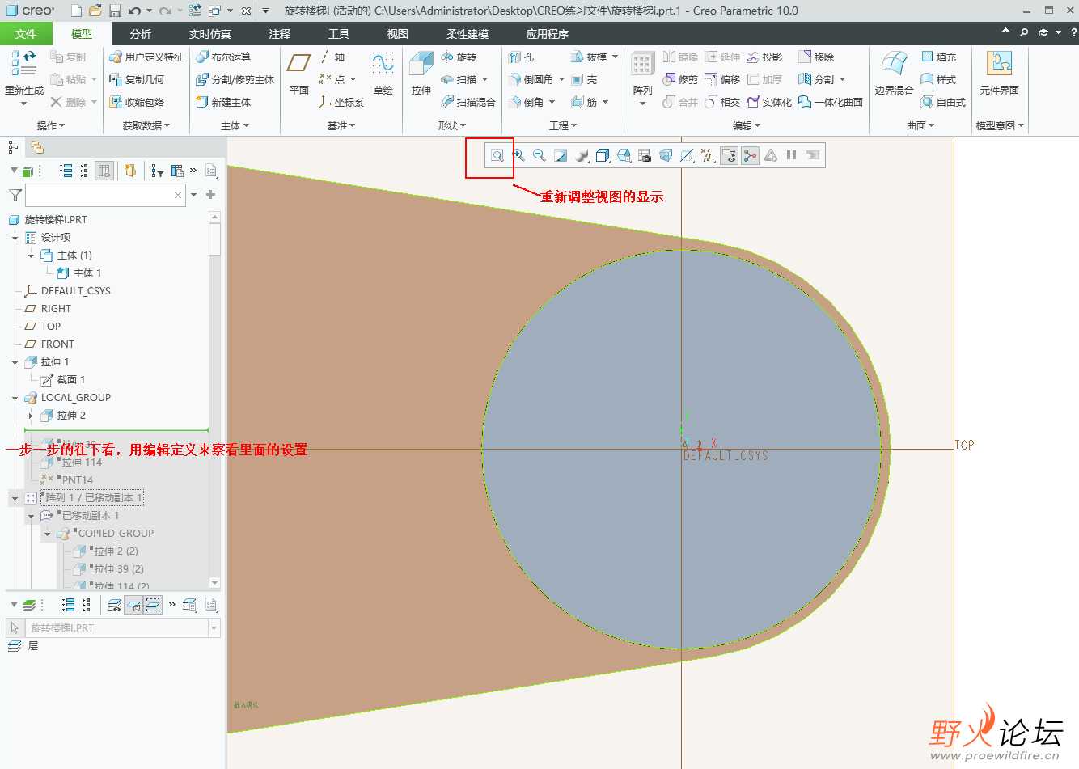1079x769 pixels.
Task: Expand the Operations (操作) group menu
Action: (51, 125)
